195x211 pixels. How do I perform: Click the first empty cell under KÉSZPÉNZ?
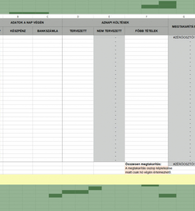tap(18, 37)
